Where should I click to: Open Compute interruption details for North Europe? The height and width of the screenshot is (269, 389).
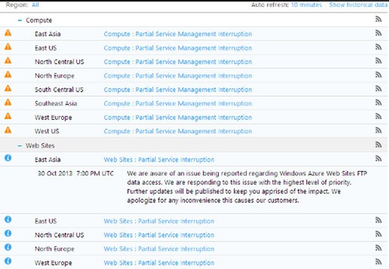(x=178, y=76)
